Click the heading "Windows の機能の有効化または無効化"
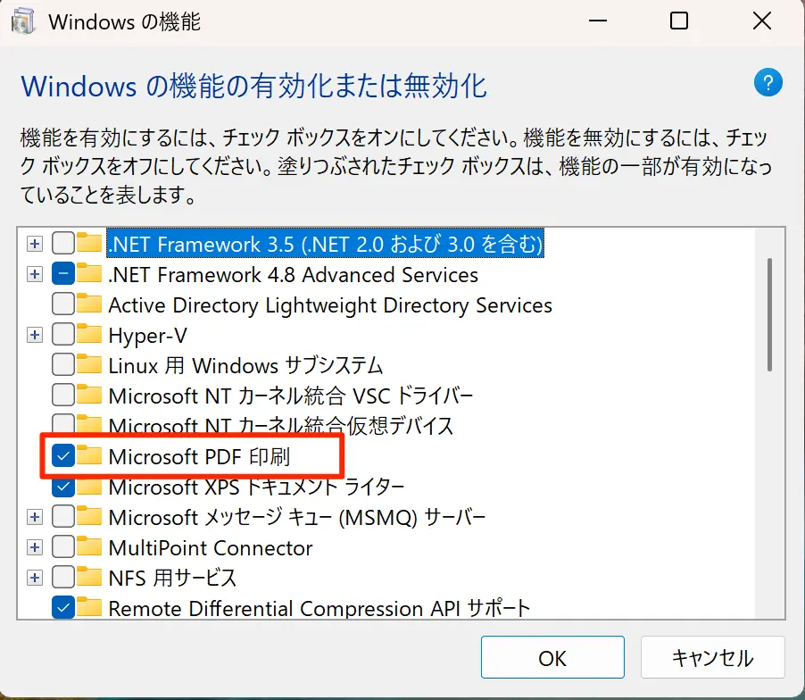This screenshot has height=700, width=805. (253, 86)
